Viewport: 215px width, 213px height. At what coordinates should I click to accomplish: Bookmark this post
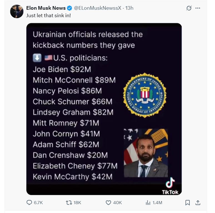point(187,203)
